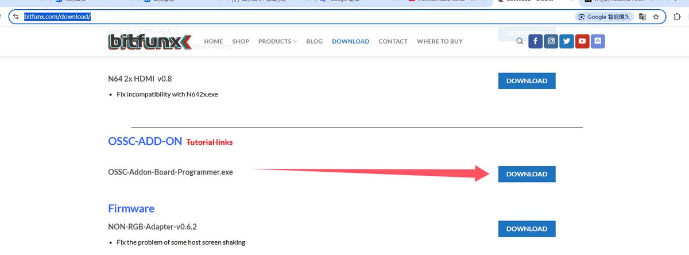Screen dimensions: 689x255
Task: Click the bitfunx logo
Action: (149, 41)
